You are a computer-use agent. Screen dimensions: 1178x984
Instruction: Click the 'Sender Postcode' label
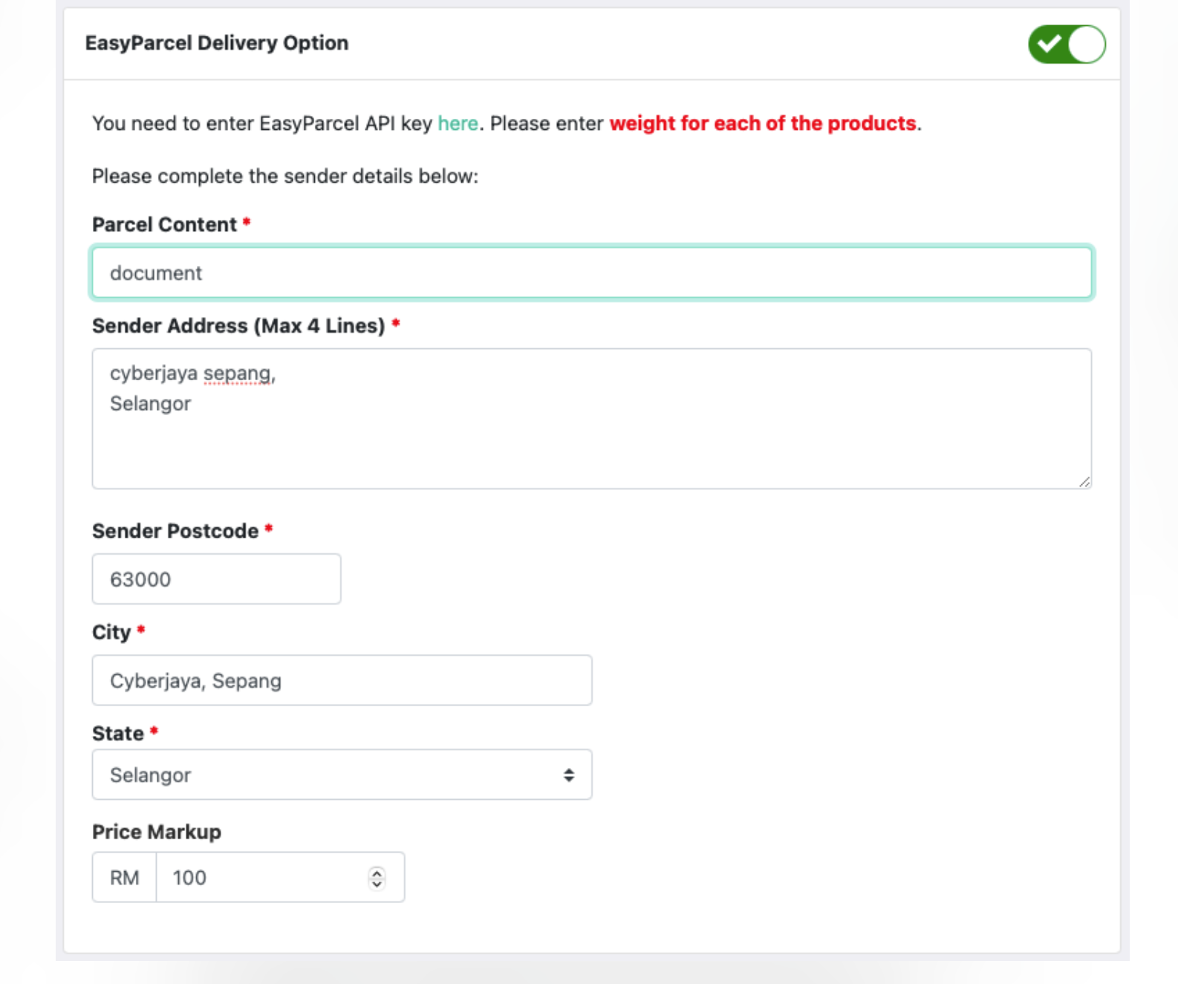point(175,531)
